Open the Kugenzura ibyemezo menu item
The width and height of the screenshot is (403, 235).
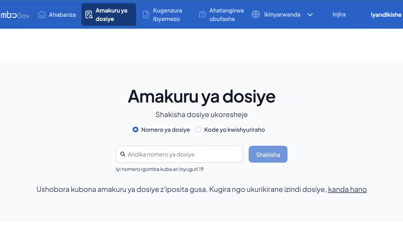click(x=166, y=15)
